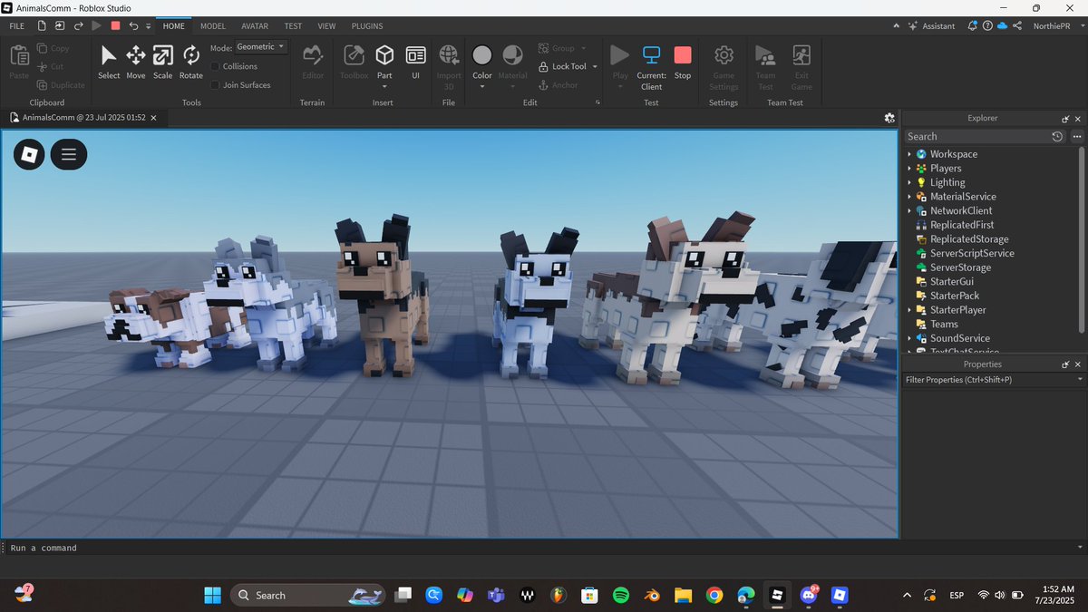This screenshot has height=612, width=1088.
Task: Switch to the TEST tab
Action: 293,26
